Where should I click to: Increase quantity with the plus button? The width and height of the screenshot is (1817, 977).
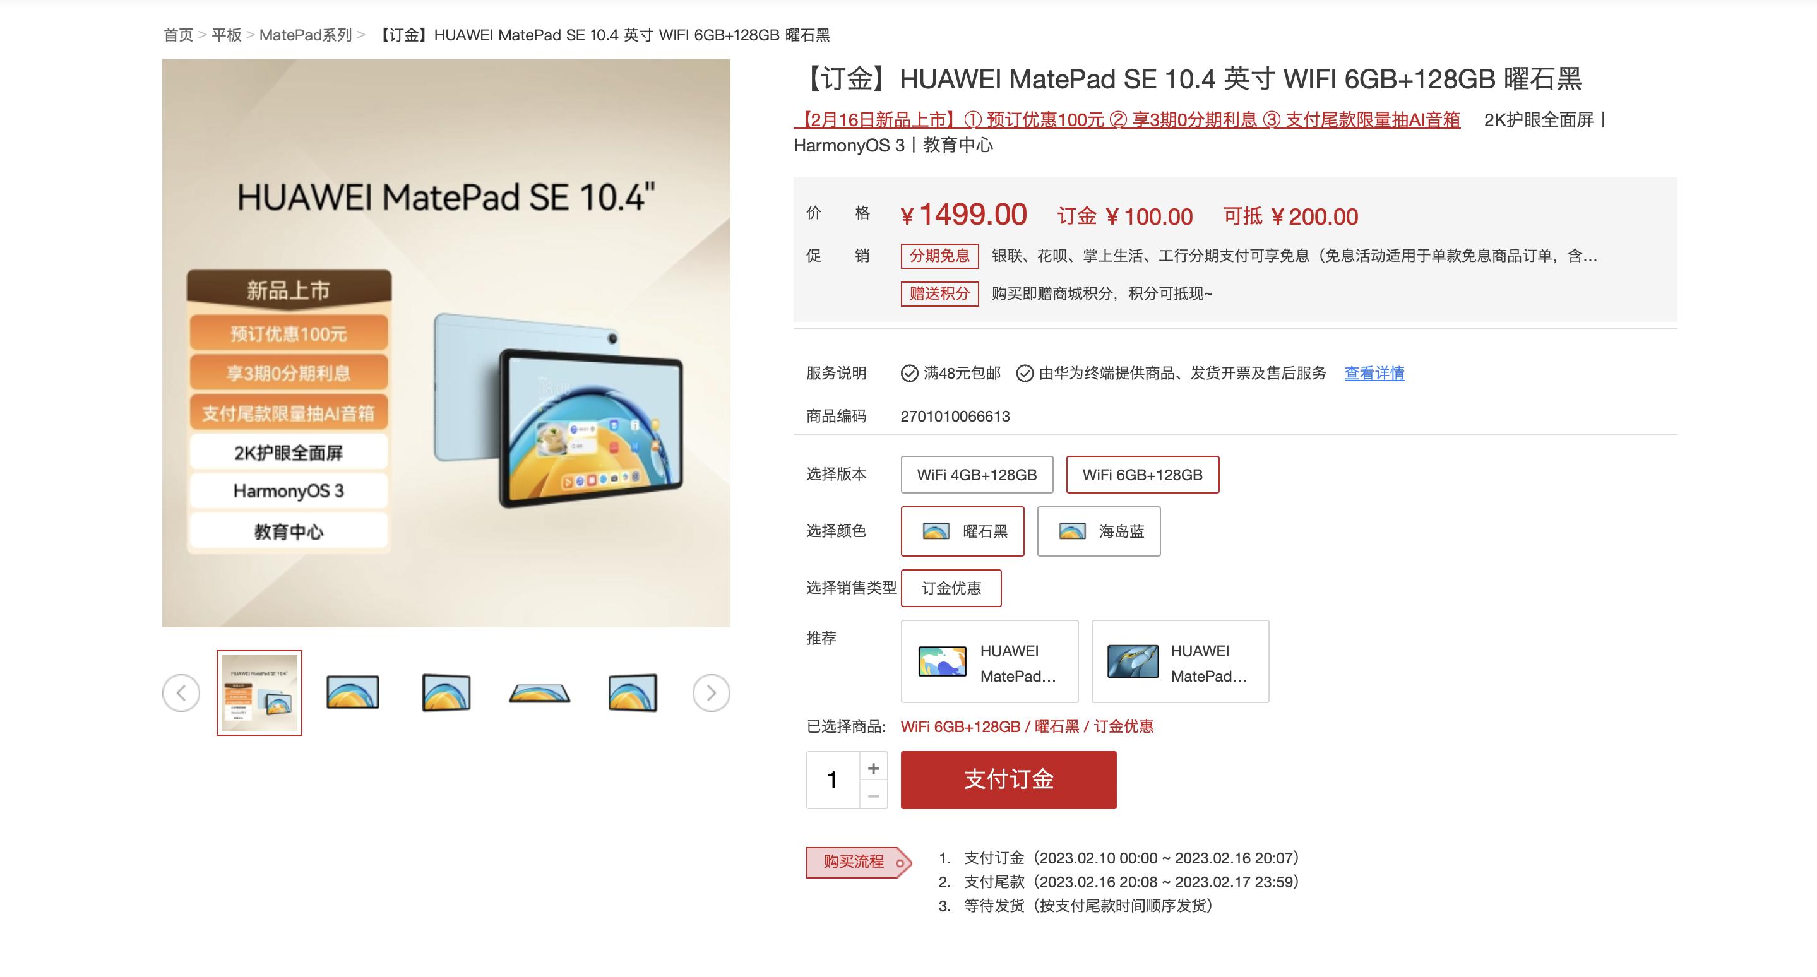(x=873, y=767)
